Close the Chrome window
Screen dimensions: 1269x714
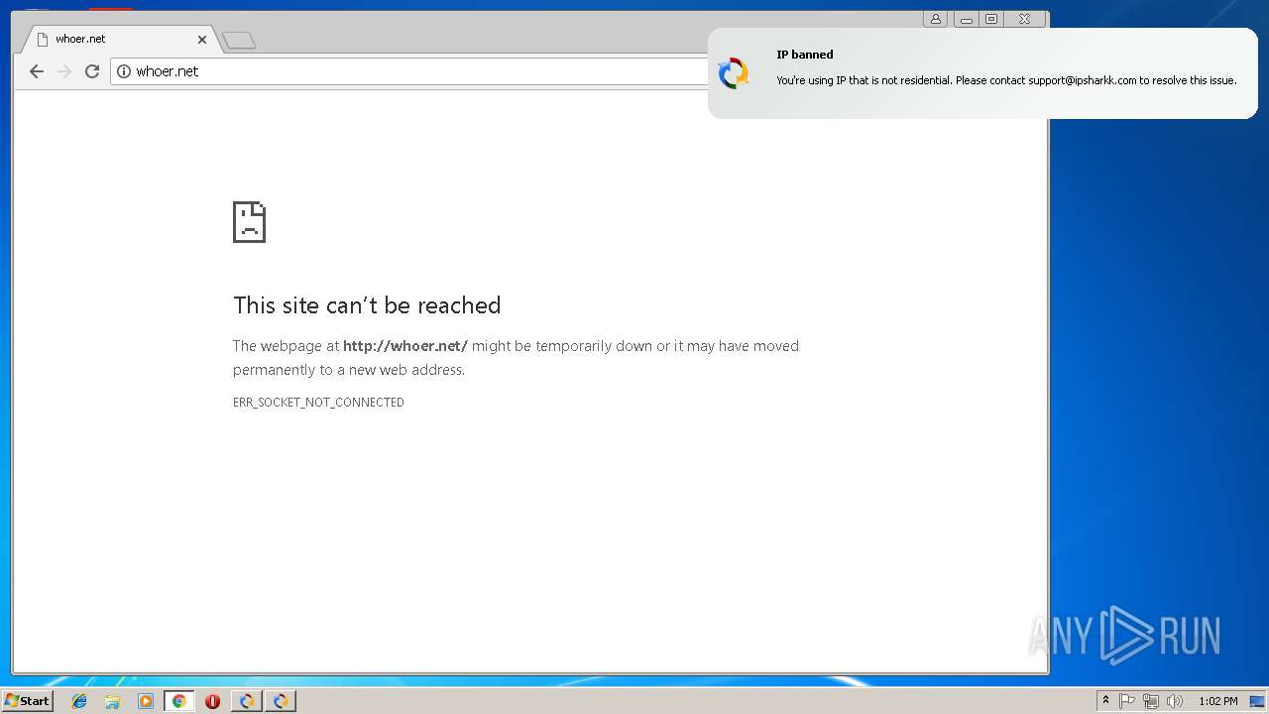click(x=1025, y=19)
